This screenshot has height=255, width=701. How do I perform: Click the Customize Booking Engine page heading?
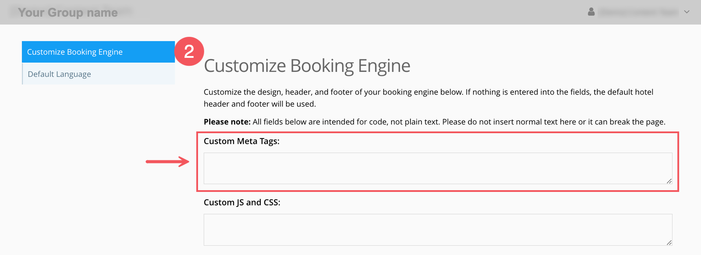307,66
